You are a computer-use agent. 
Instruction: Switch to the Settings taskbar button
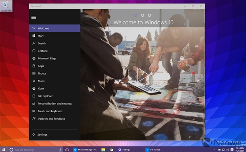pyautogui.click(x=124, y=150)
